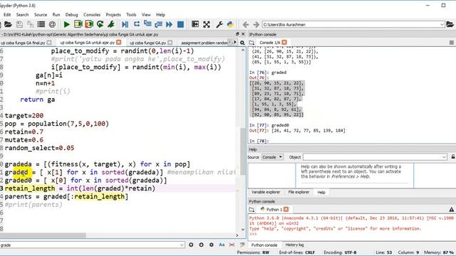
Task: Close the Console 1/A tab
Action: (x=284, y=43)
